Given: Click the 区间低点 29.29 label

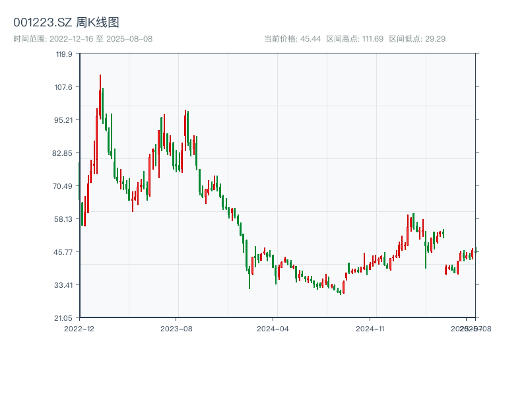Looking at the screenshot, I should 417,39.
